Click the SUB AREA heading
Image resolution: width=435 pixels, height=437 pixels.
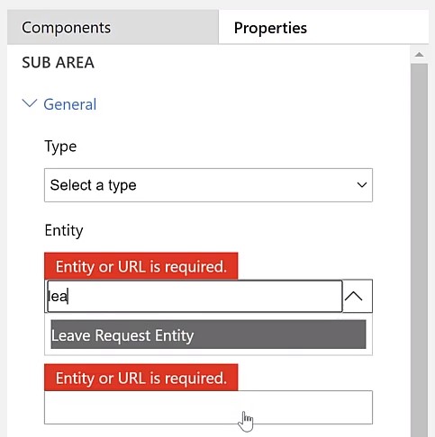[58, 63]
